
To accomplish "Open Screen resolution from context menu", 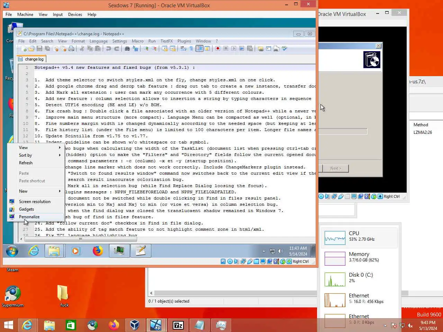I will point(36,202).
